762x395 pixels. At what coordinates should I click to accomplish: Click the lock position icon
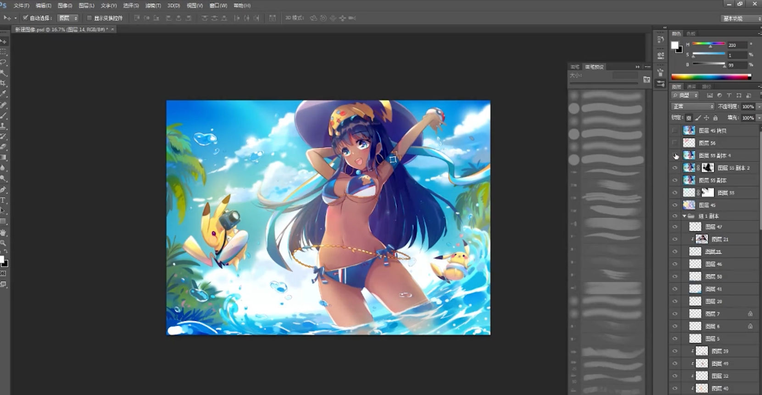(706, 118)
